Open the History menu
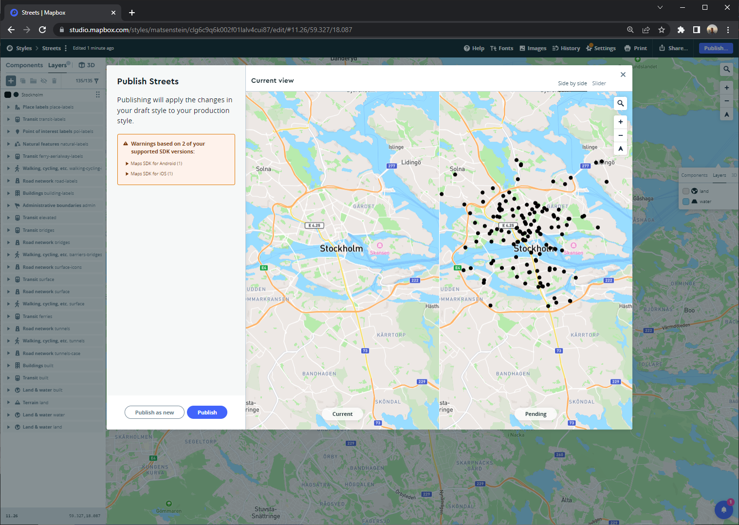 [x=566, y=48]
